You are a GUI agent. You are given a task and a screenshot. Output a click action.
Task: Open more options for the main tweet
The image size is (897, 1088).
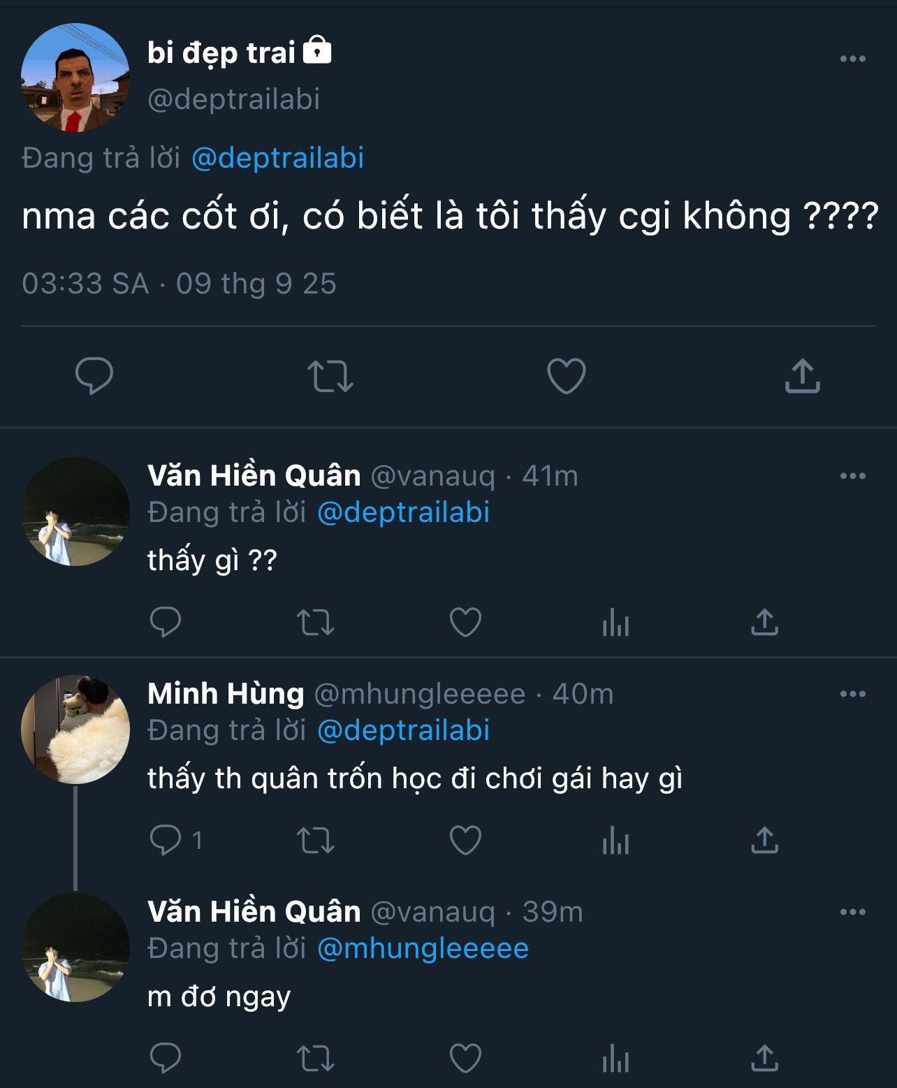coord(852,59)
